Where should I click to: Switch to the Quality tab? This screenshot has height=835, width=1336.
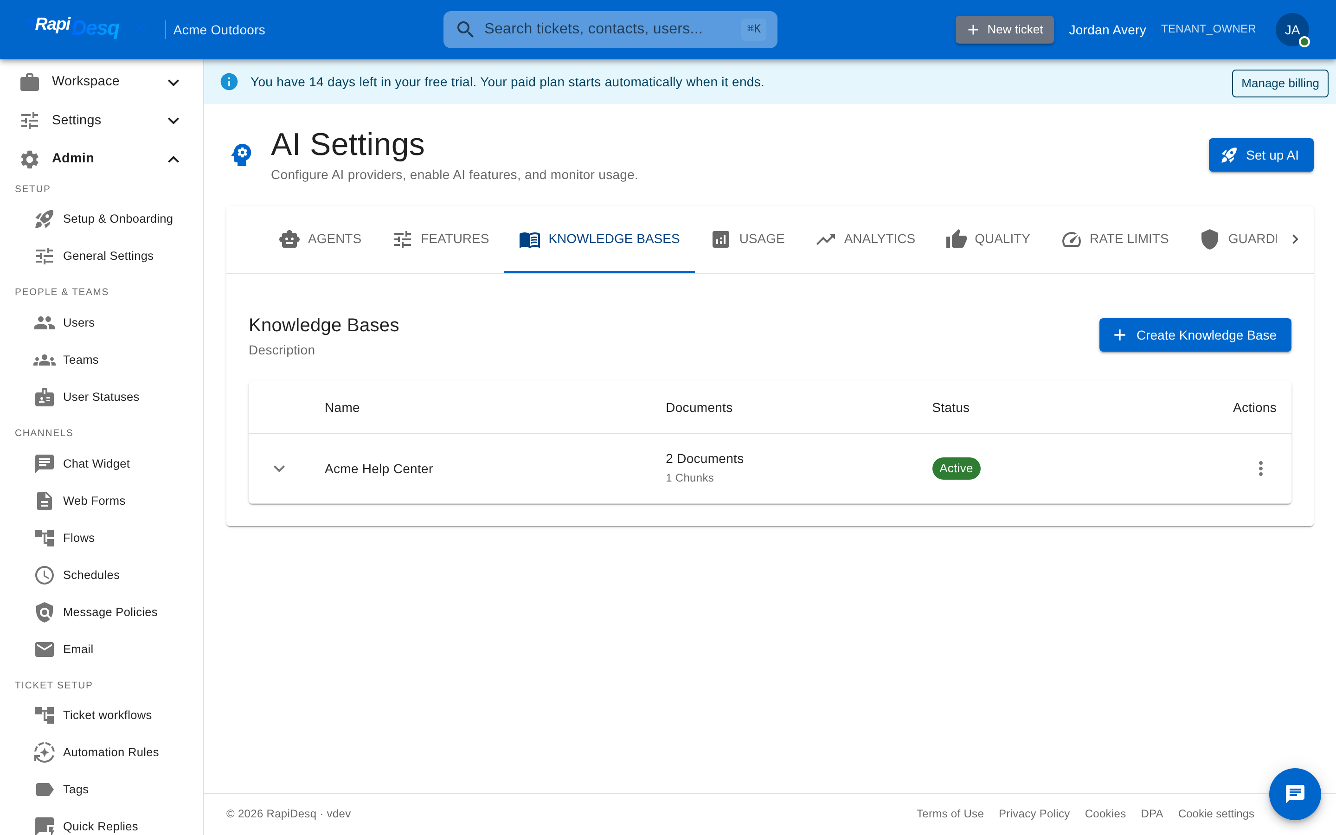point(988,239)
